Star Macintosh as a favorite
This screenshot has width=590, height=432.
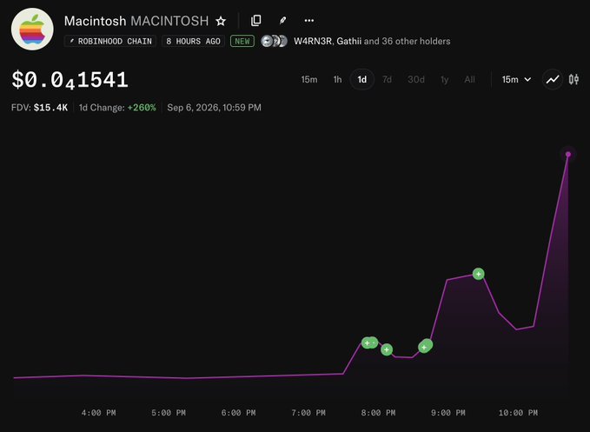point(221,21)
